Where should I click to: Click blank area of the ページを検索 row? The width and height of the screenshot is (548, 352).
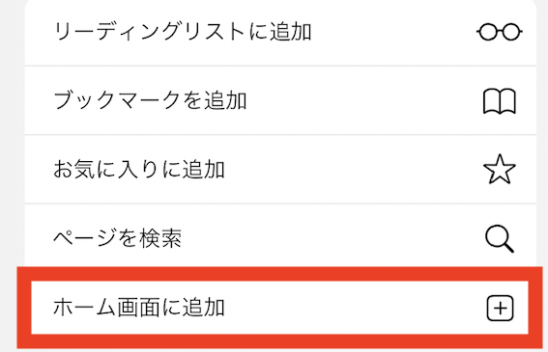click(332, 238)
